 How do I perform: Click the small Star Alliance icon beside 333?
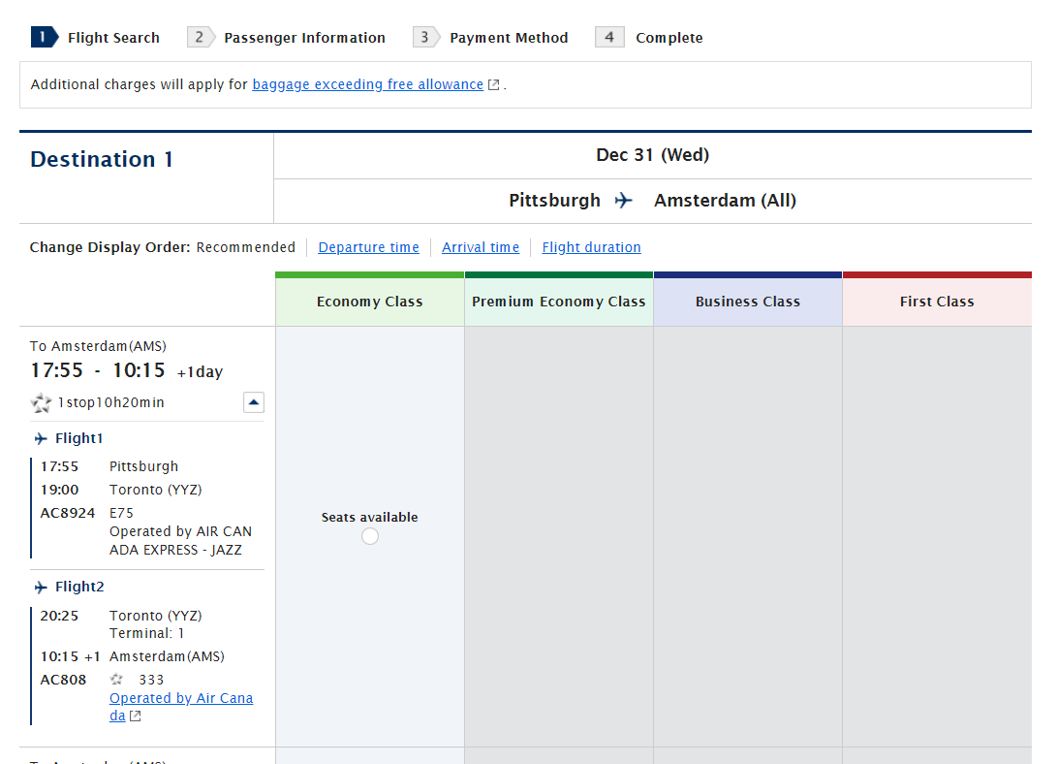pos(117,680)
